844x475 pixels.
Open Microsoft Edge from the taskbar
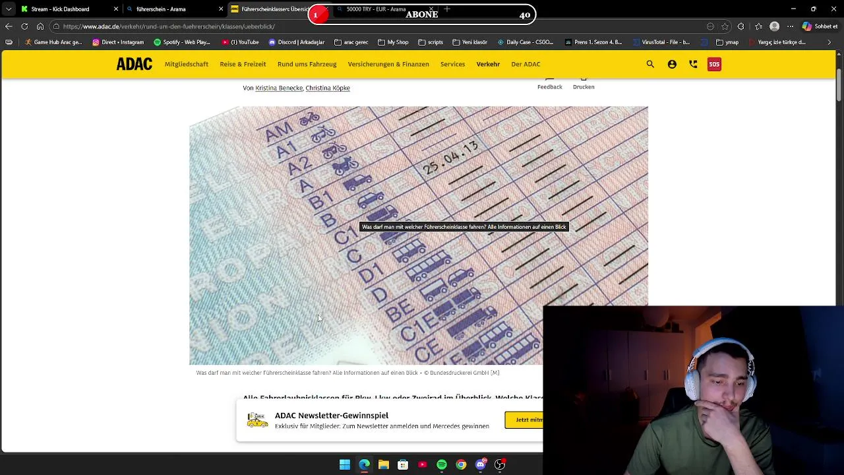pyautogui.click(x=364, y=464)
